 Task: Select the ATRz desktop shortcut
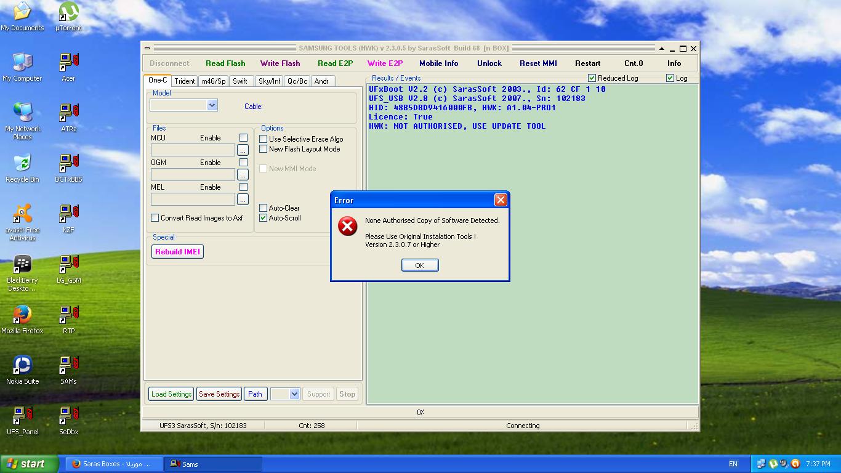pos(68,118)
